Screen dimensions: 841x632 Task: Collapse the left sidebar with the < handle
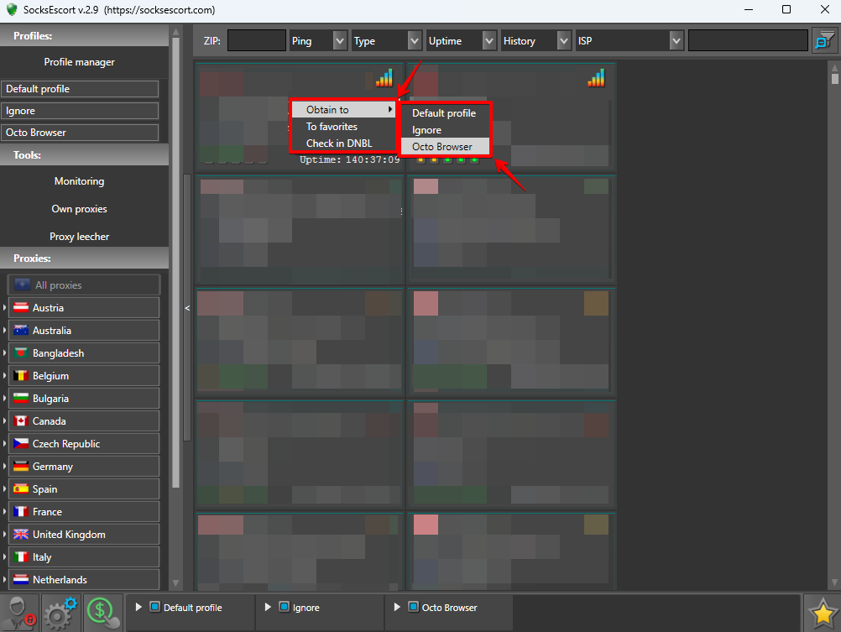(x=187, y=308)
